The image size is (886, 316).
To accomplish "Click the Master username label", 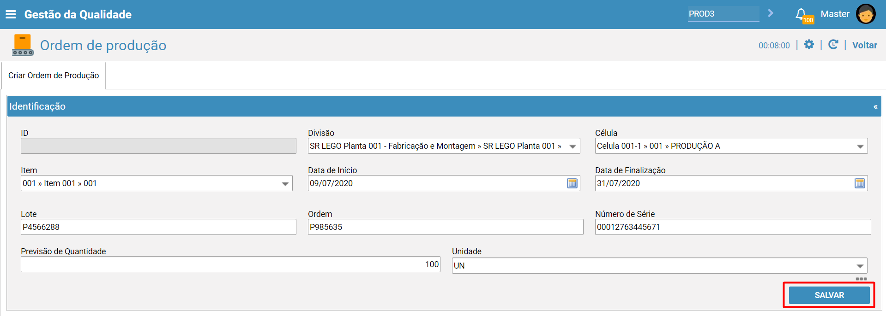I will click(835, 14).
